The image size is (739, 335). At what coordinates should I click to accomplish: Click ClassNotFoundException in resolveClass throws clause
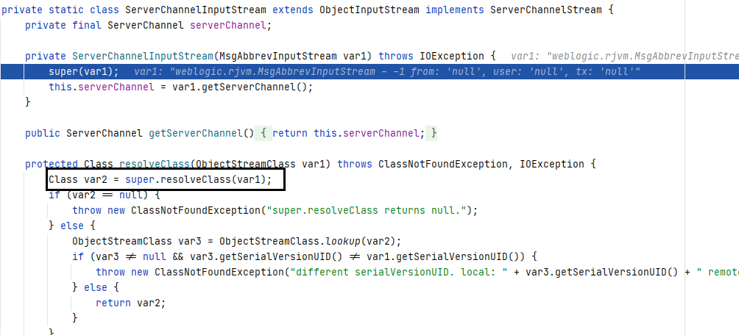(x=442, y=165)
